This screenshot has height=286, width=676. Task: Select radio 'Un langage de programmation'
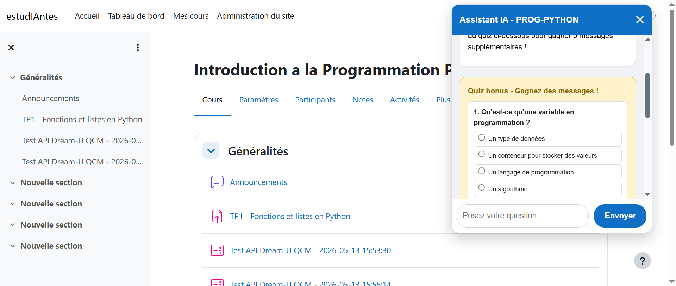pyautogui.click(x=482, y=171)
